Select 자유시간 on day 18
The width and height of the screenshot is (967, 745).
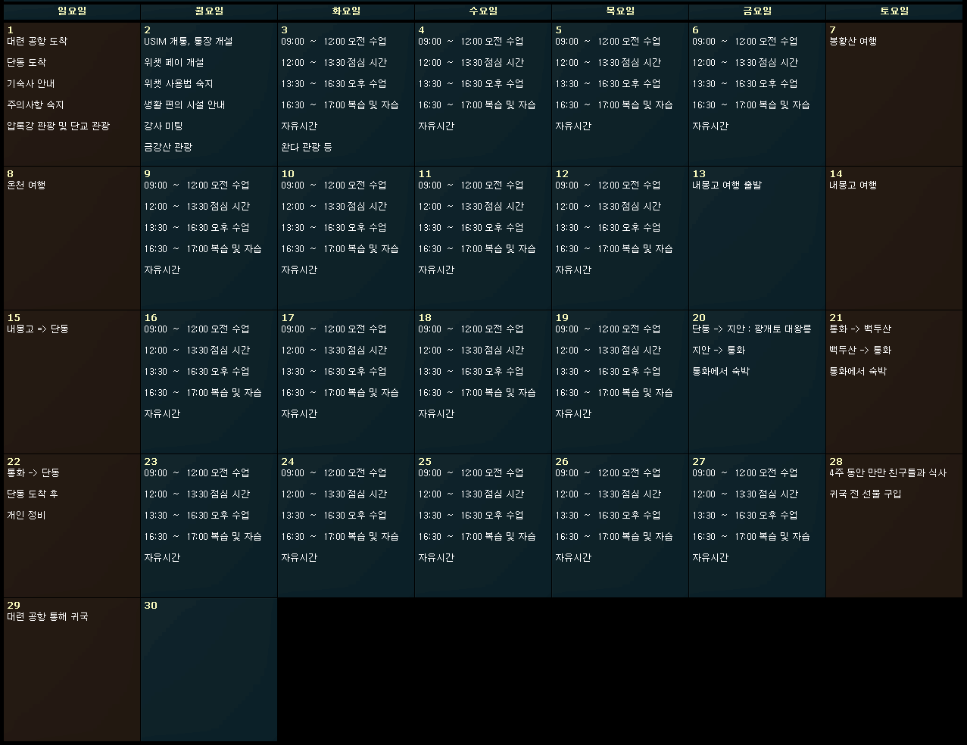(x=436, y=414)
